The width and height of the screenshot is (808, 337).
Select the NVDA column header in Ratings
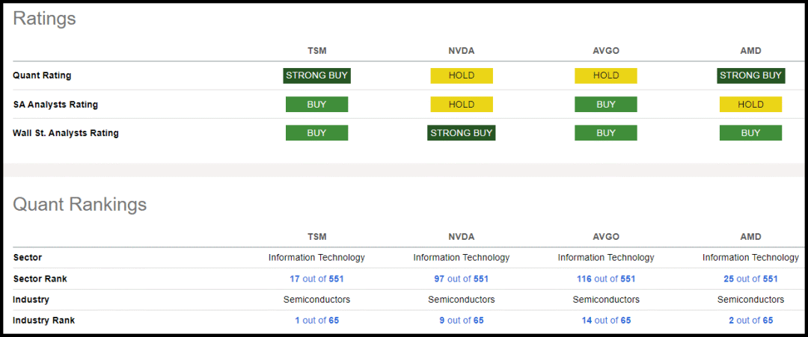point(462,51)
